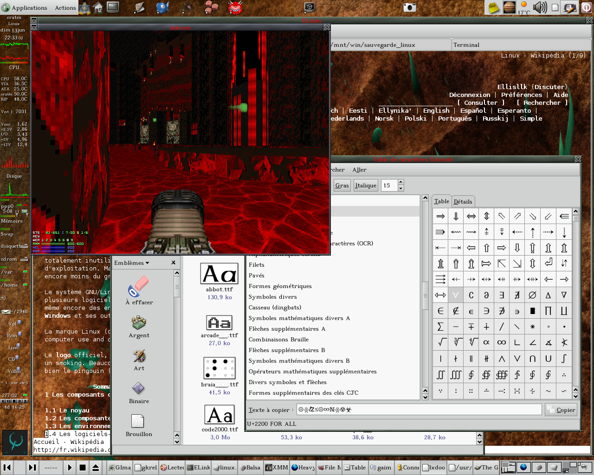Toggle the Italique italic button
Viewport: 594px width, 475px height.
click(366, 186)
